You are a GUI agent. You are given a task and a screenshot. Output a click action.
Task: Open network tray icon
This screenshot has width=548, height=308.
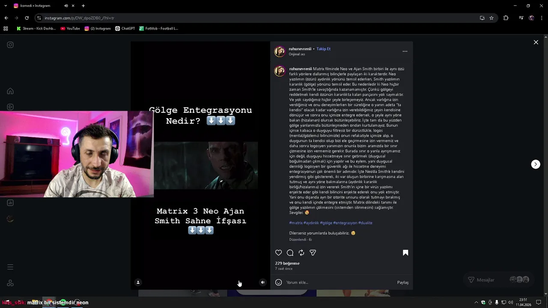click(503, 302)
